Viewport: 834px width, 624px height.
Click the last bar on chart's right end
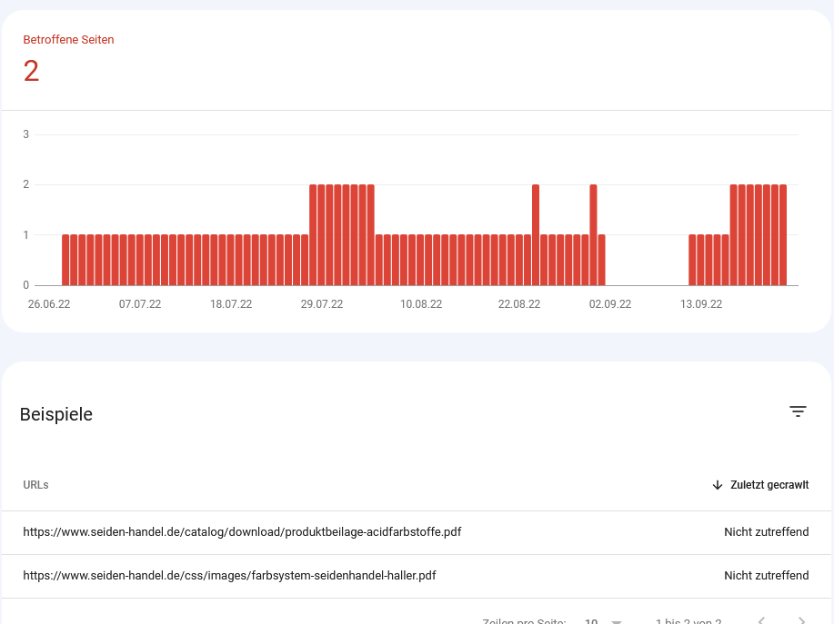(x=783, y=235)
